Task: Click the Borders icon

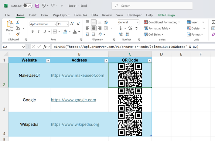Action: (x=55, y=31)
